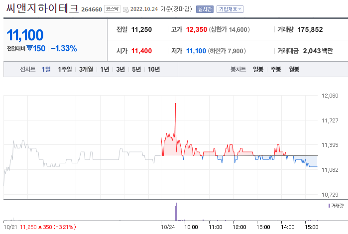Click the 10:00 time axis label
Screen dimensions: 348x234
[x=191, y=227]
